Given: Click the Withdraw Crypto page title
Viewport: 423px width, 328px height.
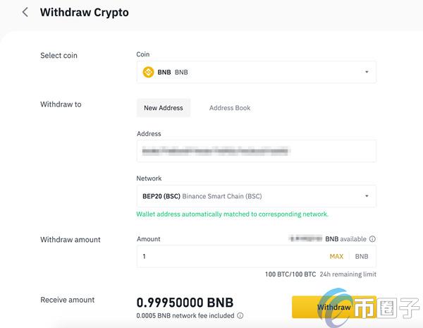Looking at the screenshot, I should (x=85, y=13).
